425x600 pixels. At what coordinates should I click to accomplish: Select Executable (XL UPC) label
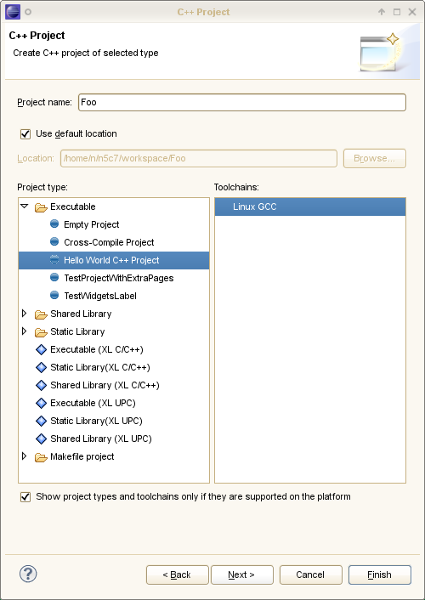[x=93, y=403]
